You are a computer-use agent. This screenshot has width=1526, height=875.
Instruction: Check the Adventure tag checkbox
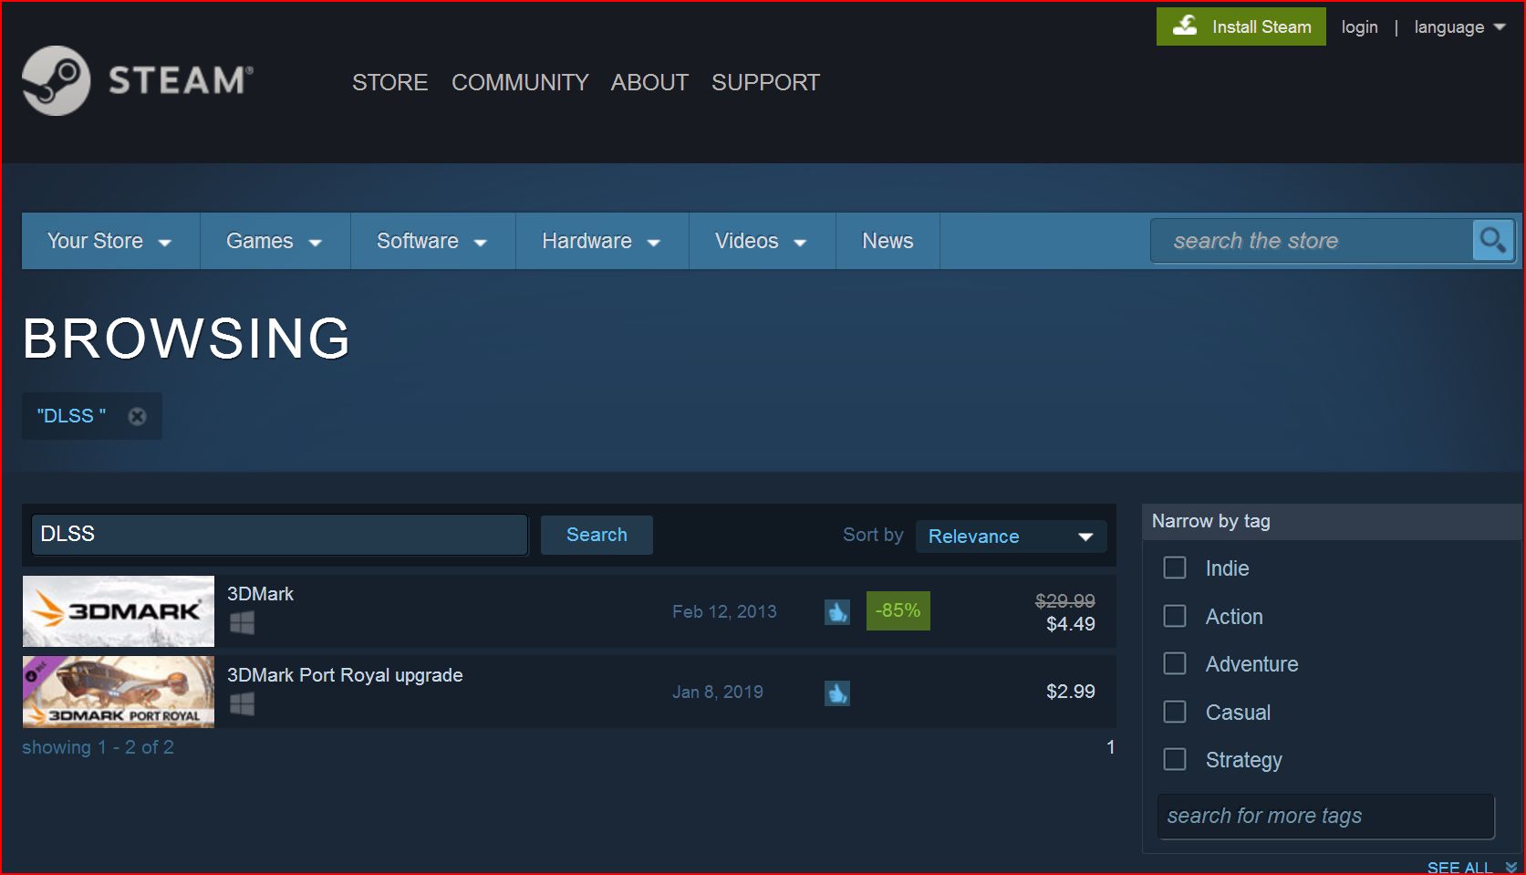click(x=1175, y=663)
